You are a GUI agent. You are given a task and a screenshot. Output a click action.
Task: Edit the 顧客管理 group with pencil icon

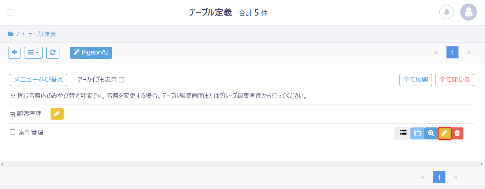click(57, 114)
